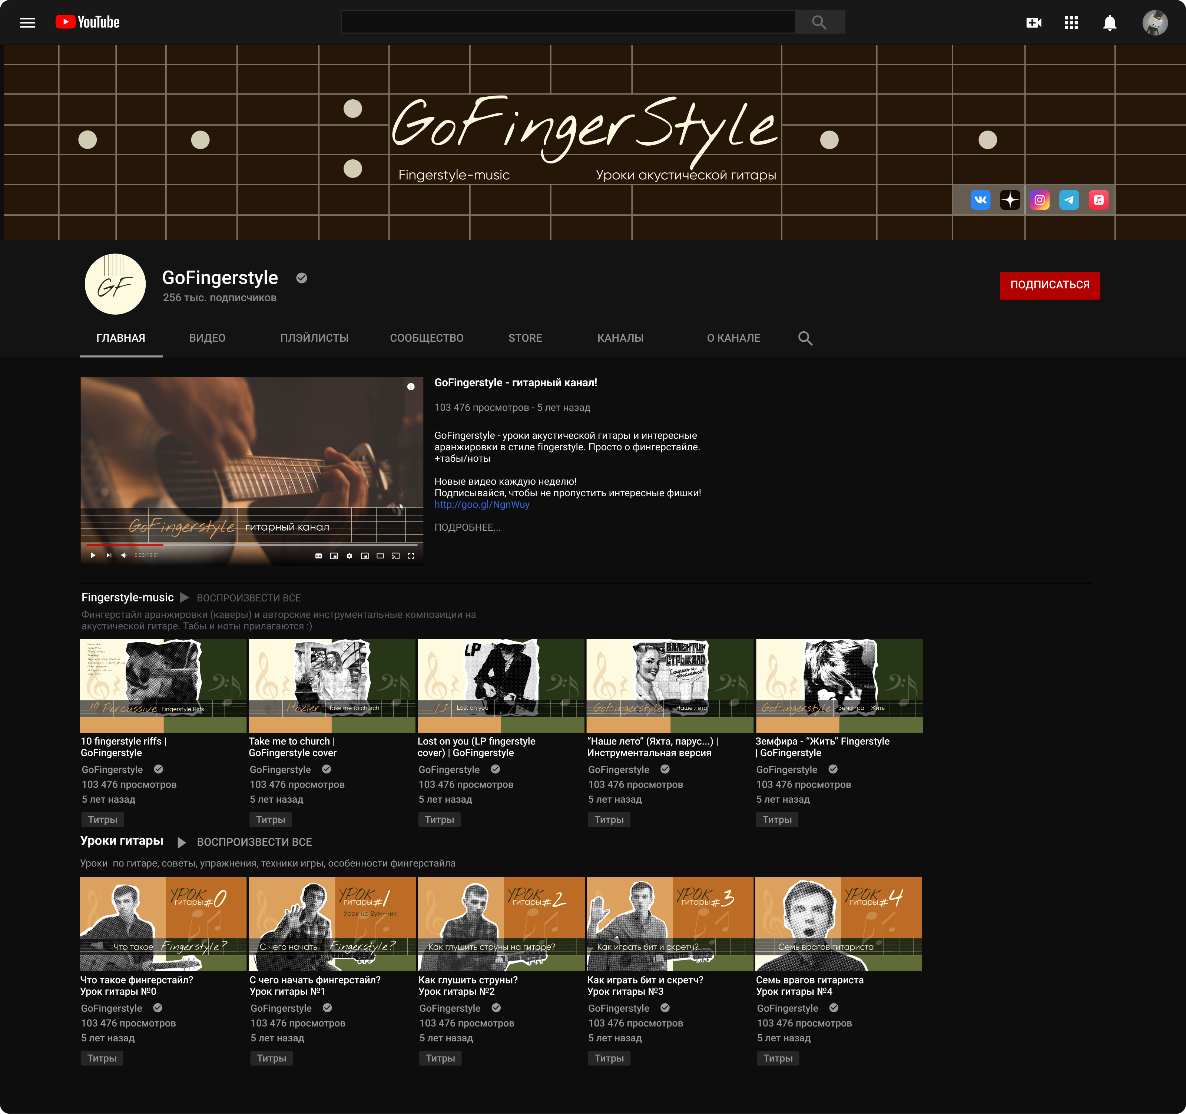
Task: Open the hamburger guide menu
Action: [27, 23]
